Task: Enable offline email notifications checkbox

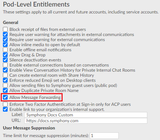Action: [5, 50]
